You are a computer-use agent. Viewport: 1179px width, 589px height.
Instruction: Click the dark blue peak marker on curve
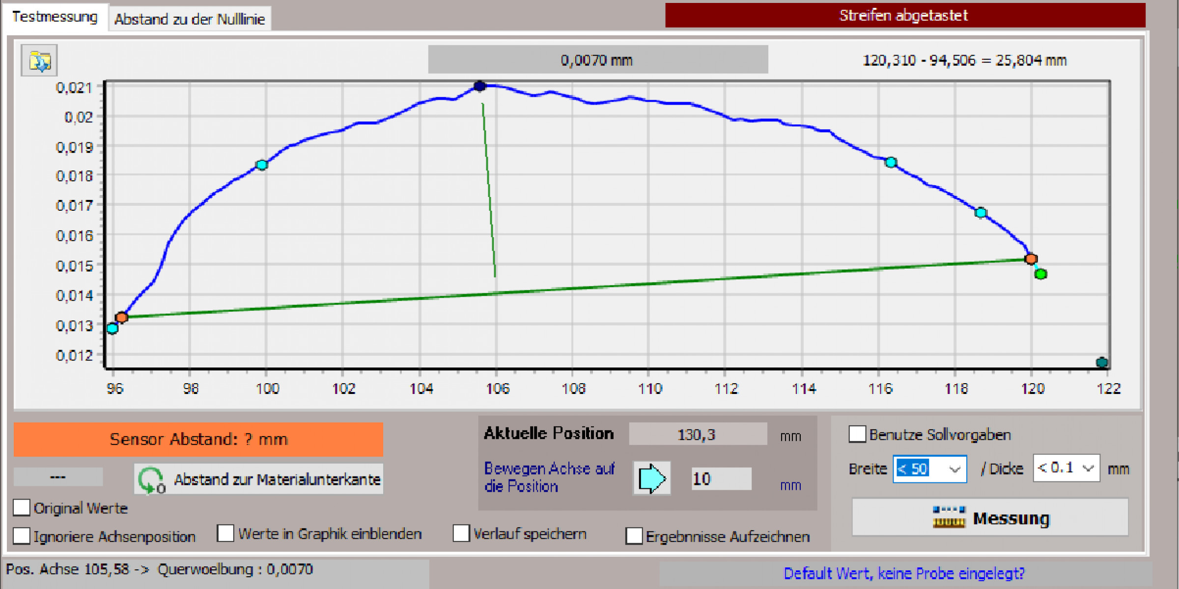pyautogui.click(x=479, y=86)
